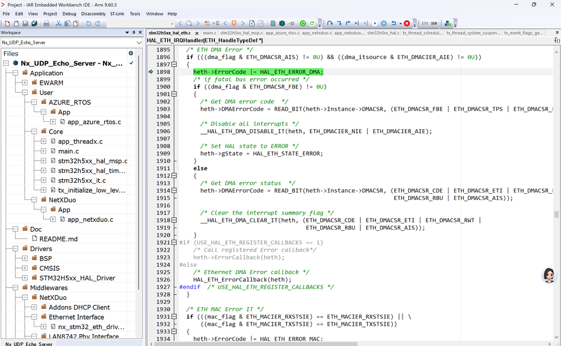Image resolution: width=561 pixels, height=346 pixels.
Task: Collapse the code fold at line 1897
Action: click(174, 65)
